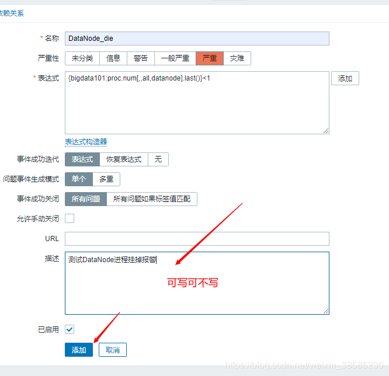Open the 表达式构造器 link
The width and height of the screenshot is (389, 376).
tap(86, 142)
